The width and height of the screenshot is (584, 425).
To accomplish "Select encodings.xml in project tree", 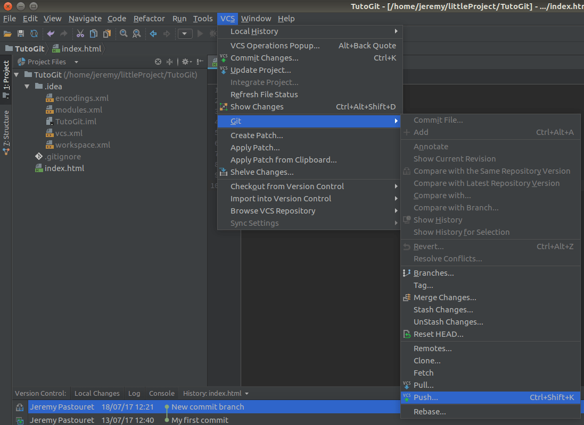I will point(77,98).
